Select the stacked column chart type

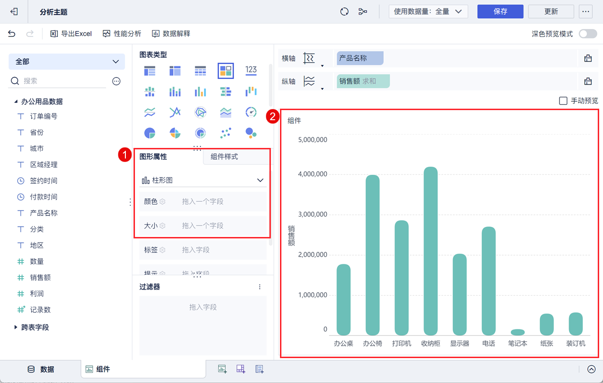click(175, 91)
